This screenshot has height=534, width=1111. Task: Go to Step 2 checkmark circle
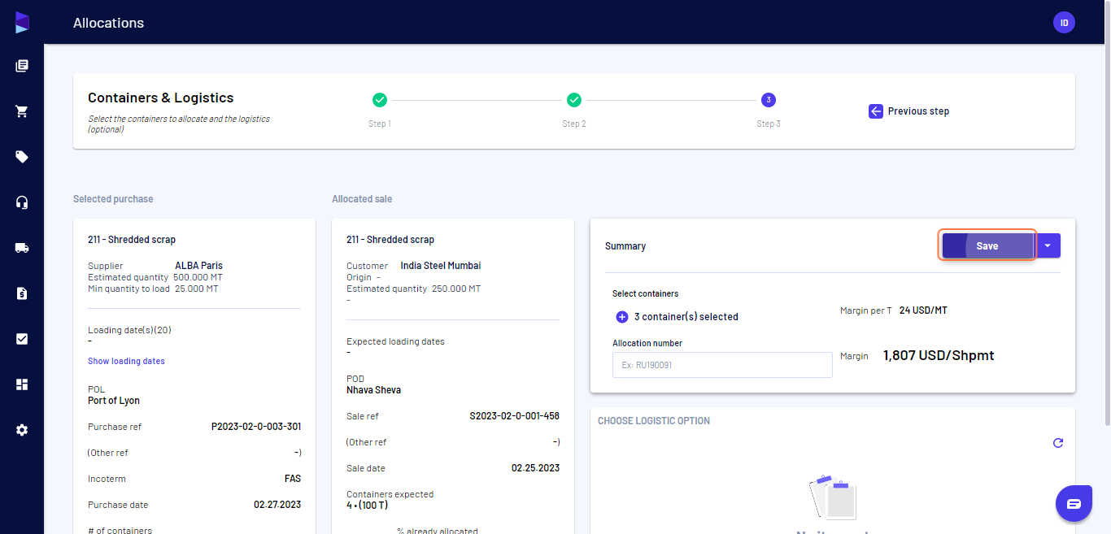pyautogui.click(x=574, y=100)
